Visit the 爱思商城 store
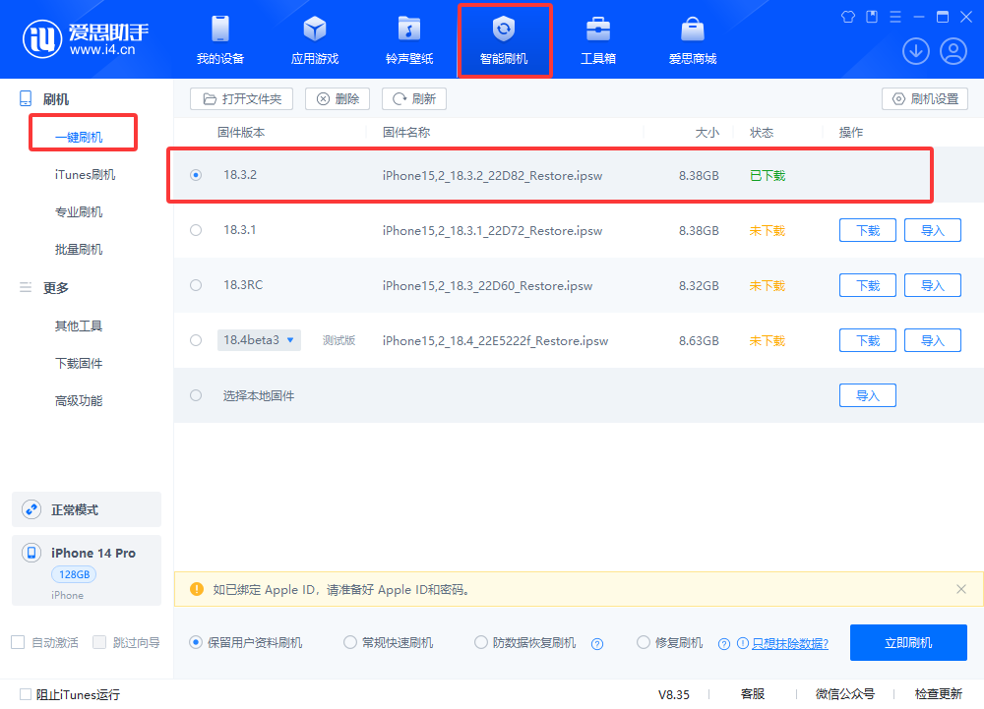The image size is (984, 709). [692, 39]
